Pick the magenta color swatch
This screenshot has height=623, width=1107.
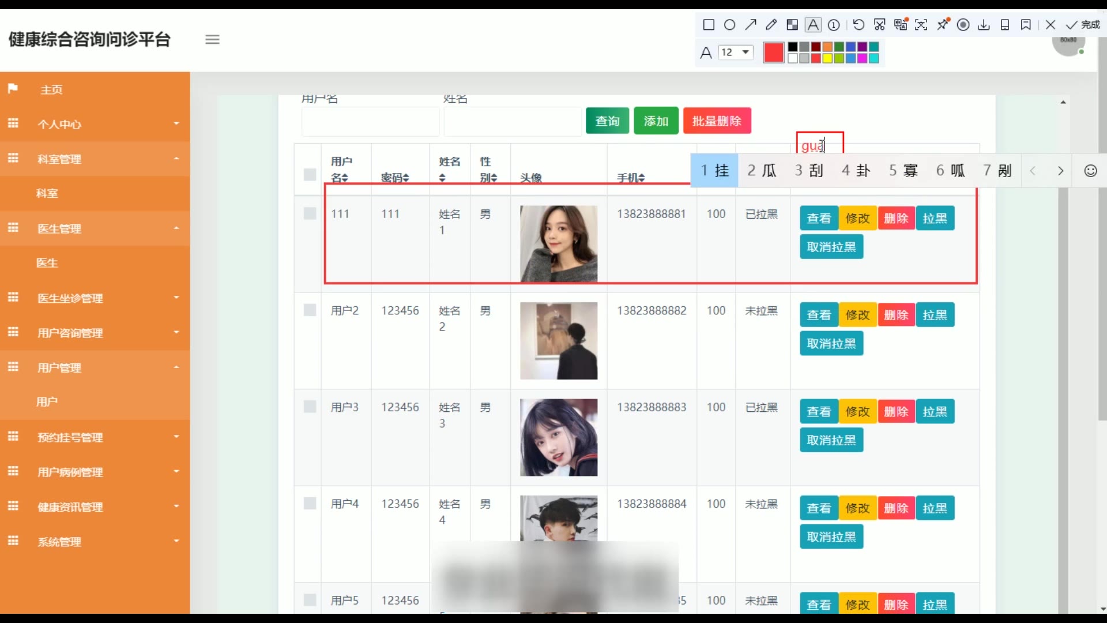tap(863, 58)
